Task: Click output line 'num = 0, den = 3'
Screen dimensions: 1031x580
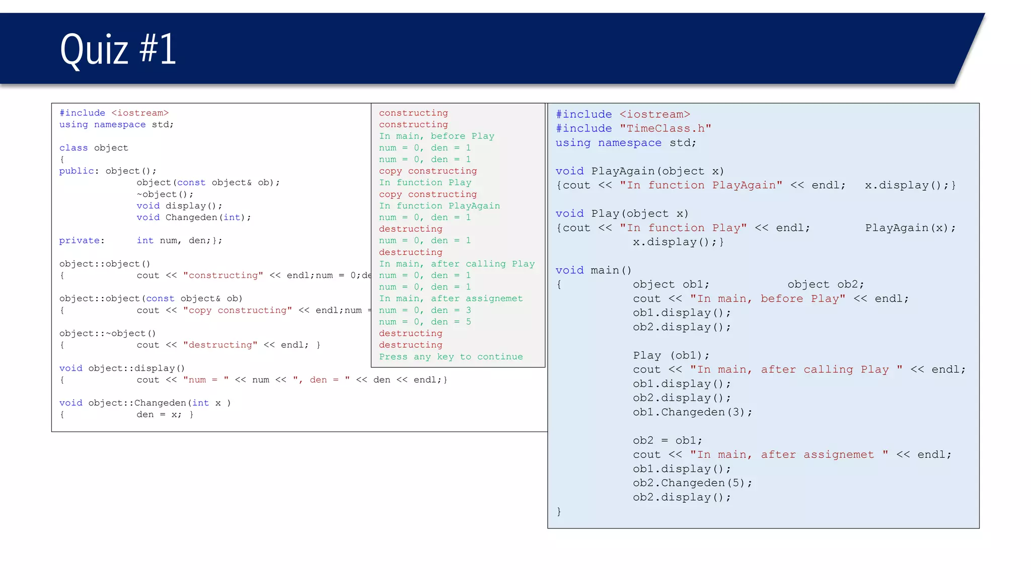Action: 425,310
